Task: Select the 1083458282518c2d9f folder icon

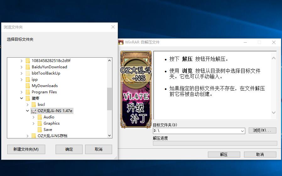Action: [28, 61]
